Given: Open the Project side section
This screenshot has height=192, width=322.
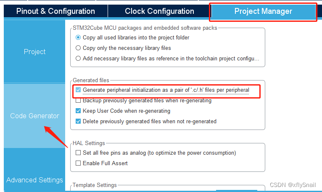Looking at the screenshot, I should [x=34, y=52].
